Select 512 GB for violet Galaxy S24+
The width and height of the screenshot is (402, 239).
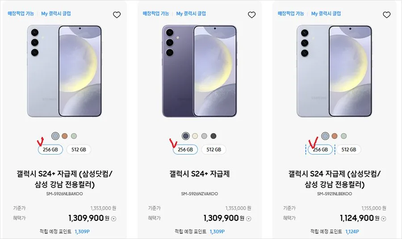pyautogui.click(x=214, y=150)
